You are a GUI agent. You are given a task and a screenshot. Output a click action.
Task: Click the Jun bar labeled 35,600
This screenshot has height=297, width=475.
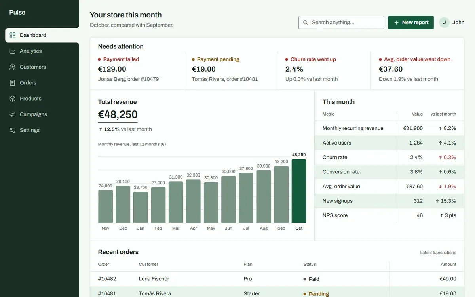228,200
